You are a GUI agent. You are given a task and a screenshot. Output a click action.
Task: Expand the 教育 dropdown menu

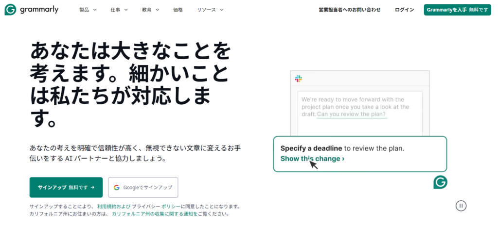(x=151, y=10)
